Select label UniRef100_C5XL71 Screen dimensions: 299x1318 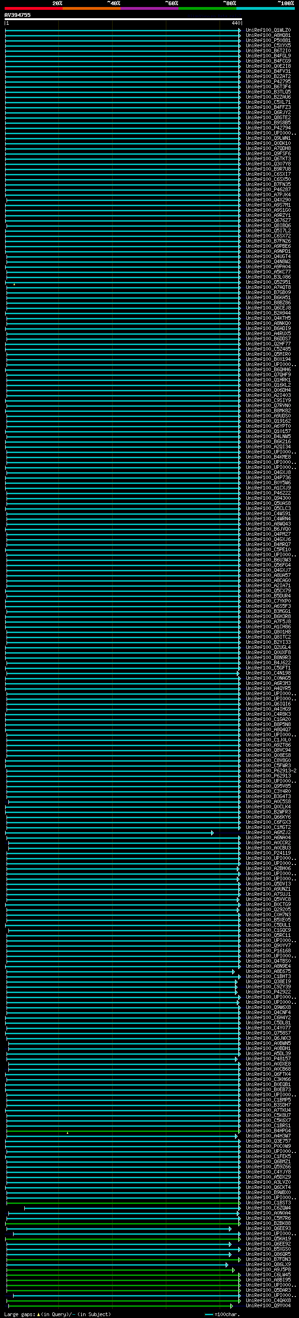(268, 102)
